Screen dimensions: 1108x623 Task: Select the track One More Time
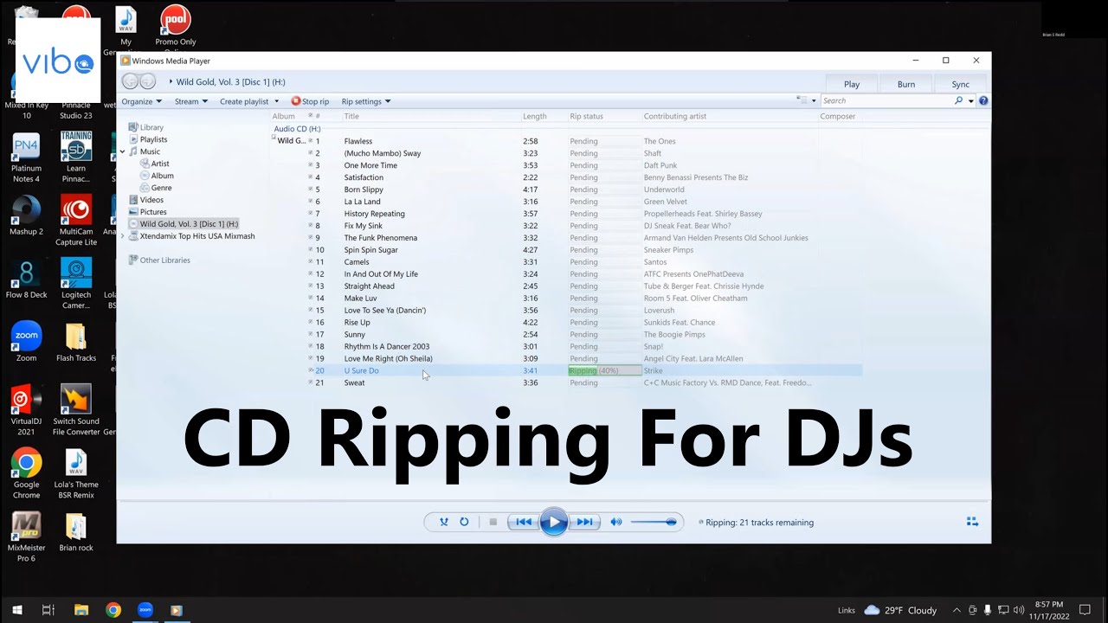pyautogui.click(x=370, y=165)
